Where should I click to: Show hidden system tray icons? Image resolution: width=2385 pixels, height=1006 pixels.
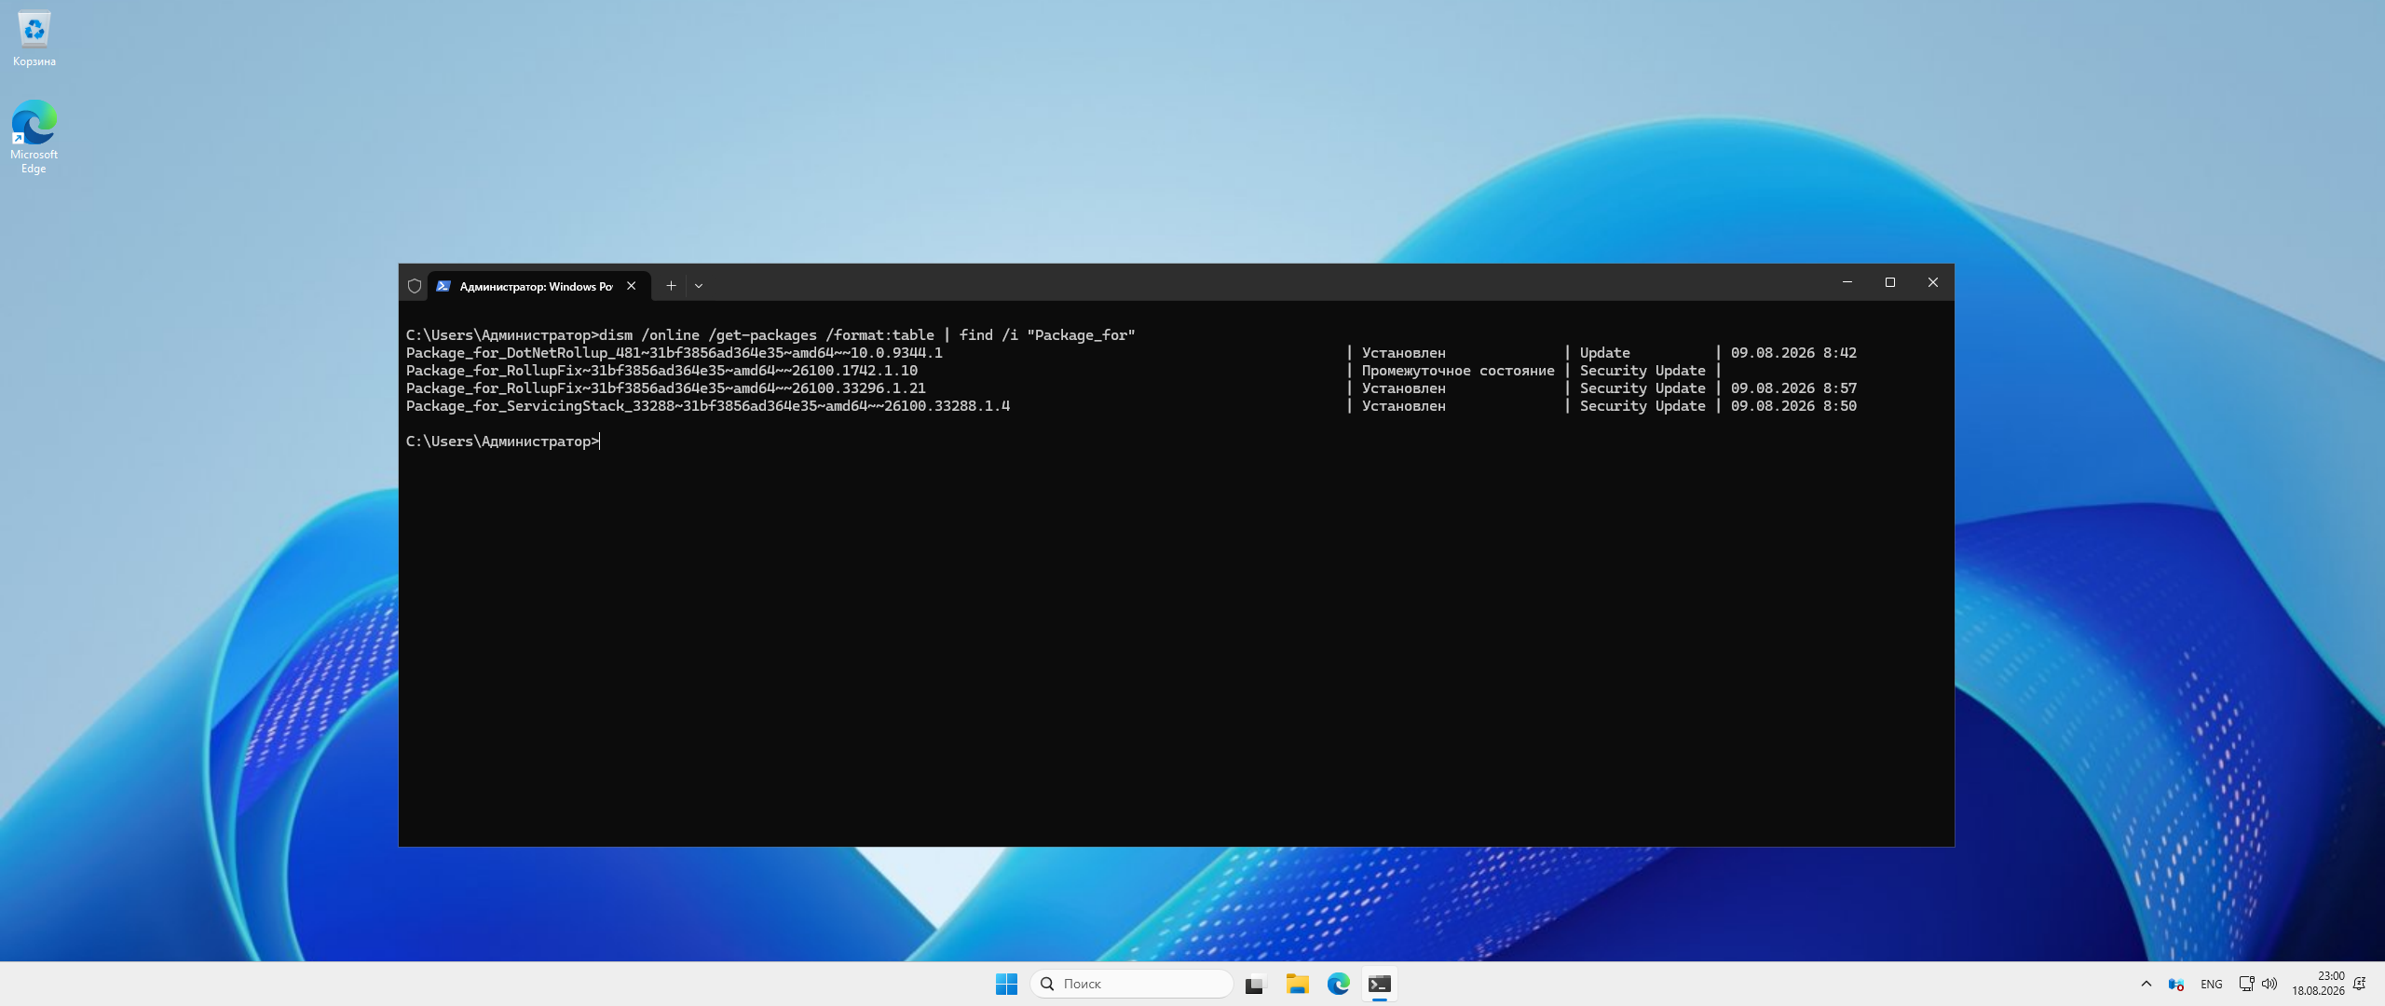coord(2146,984)
